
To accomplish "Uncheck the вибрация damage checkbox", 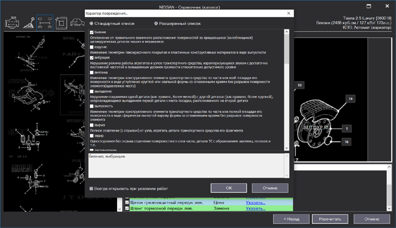I will coord(92,58).
